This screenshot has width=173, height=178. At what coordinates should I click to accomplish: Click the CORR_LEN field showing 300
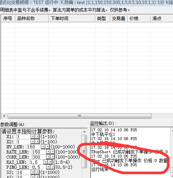coord(39,157)
